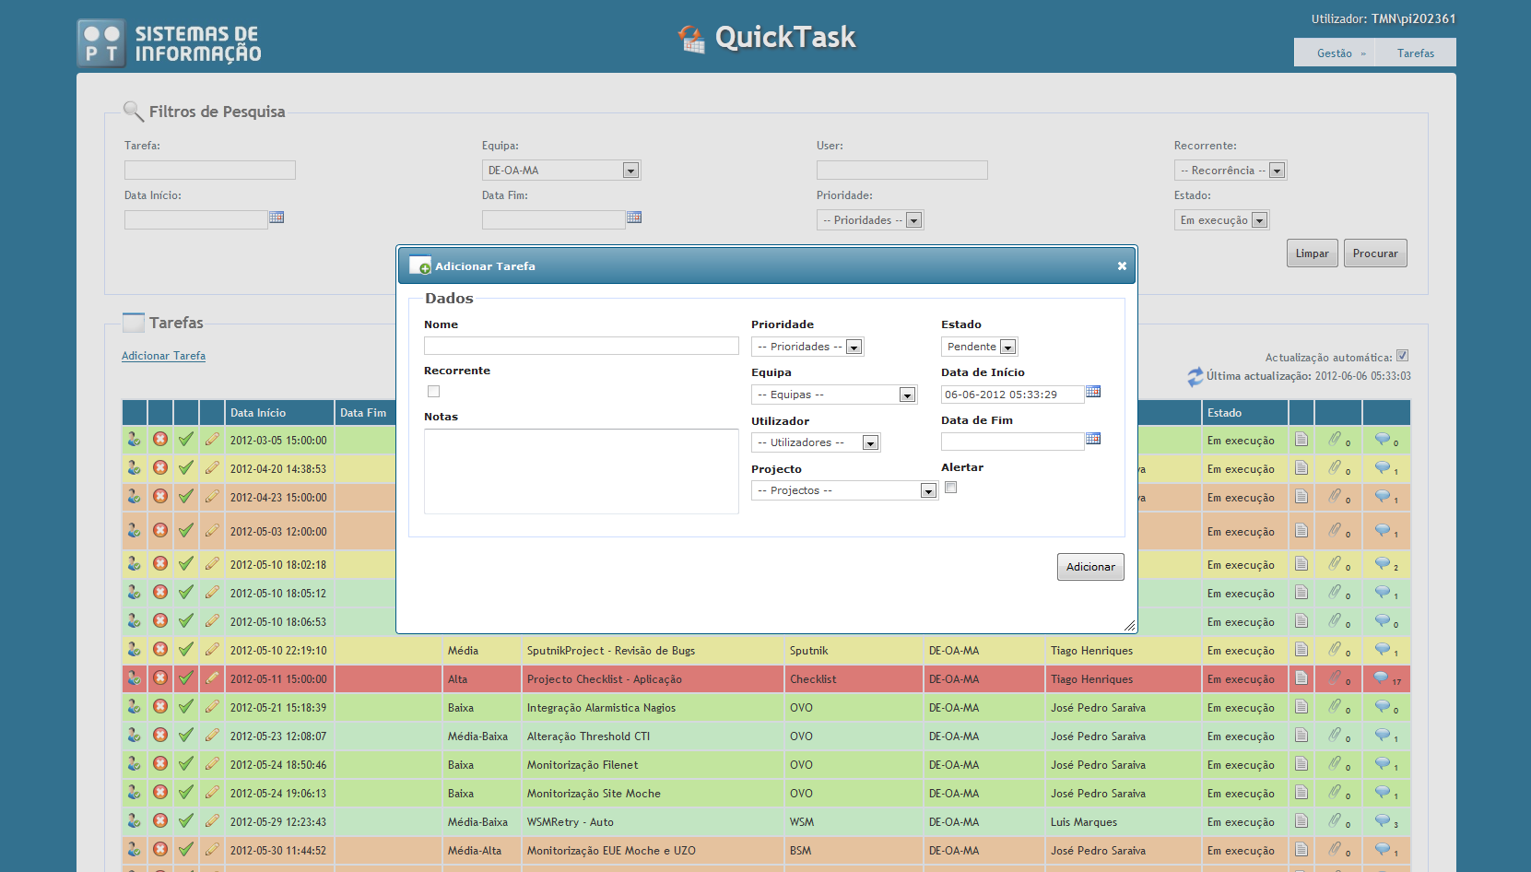
Task: Click green checkmark in 2012-05-21 15:18:39 row
Action: click(186, 707)
